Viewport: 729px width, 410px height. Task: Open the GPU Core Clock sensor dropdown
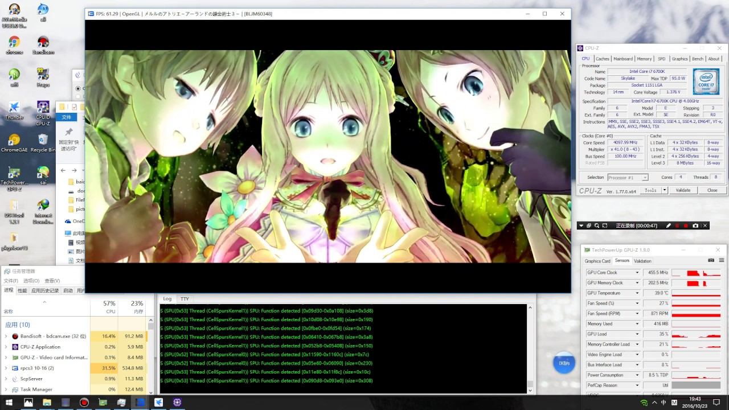[x=637, y=273]
